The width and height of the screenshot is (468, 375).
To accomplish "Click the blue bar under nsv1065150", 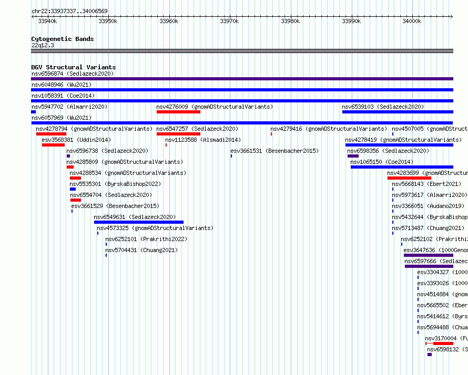I will [402, 167].
